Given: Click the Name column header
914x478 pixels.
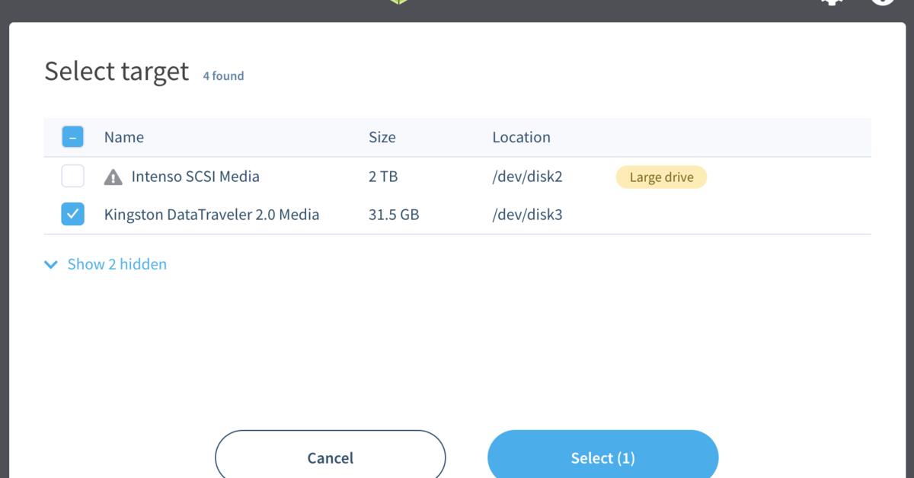Looking at the screenshot, I should click(124, 138).
